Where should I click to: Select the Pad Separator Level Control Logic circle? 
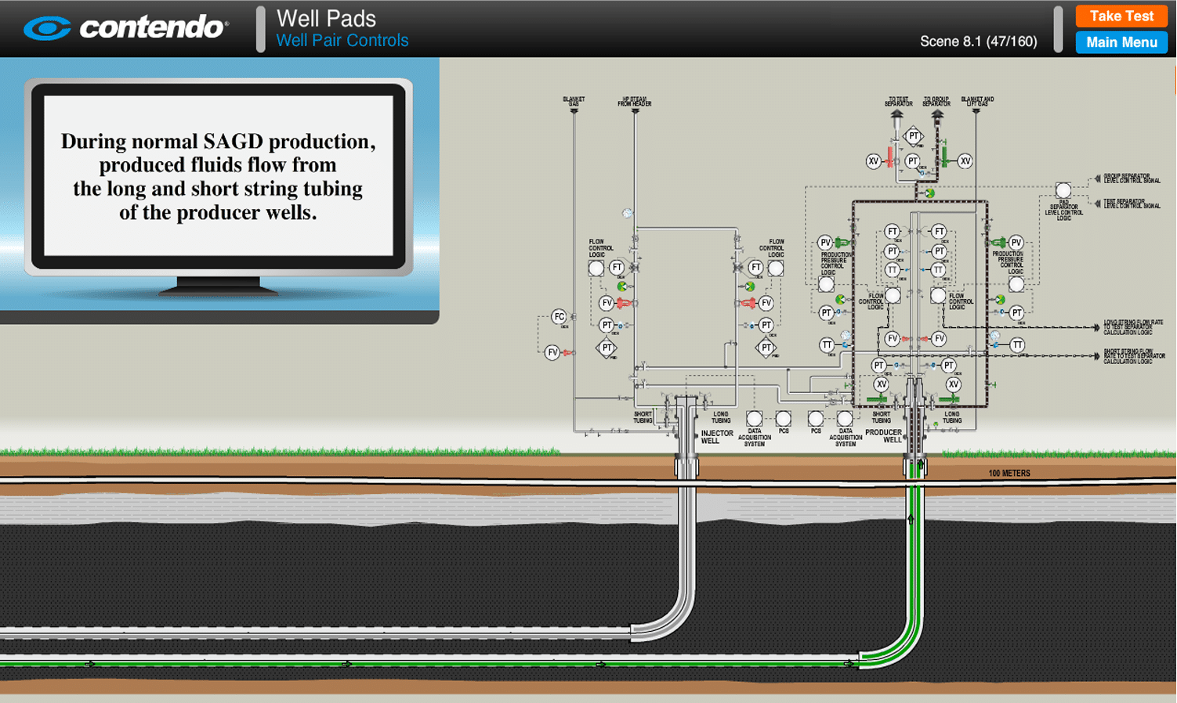[1063, 190]
